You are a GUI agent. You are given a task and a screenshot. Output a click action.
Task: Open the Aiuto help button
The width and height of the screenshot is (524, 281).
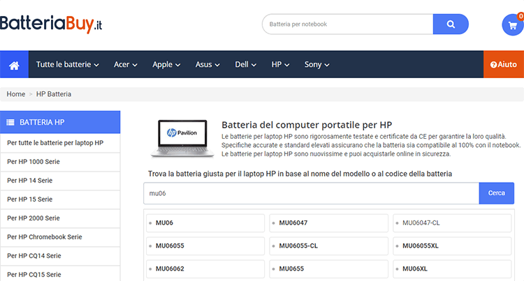(x=504, y=64)
